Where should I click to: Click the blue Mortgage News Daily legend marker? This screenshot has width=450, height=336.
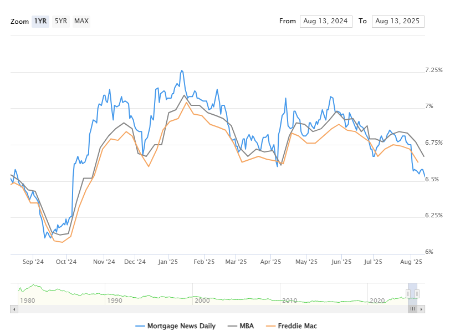pyautogui.click(x=140, y=326)
